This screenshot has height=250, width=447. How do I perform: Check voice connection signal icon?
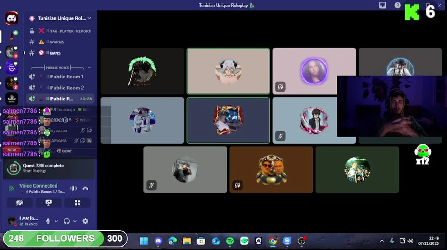(12, 189)
